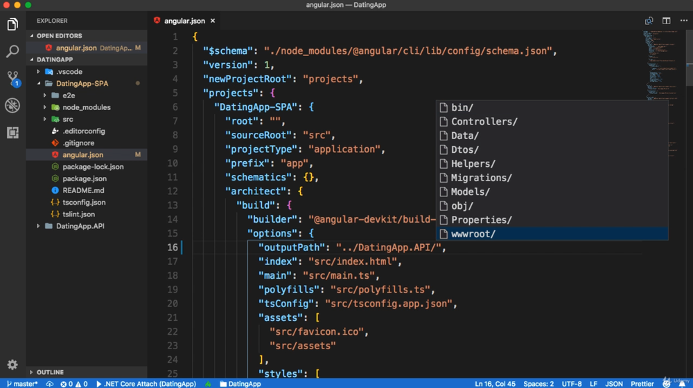Expand the node_modules folder
The image size is (693, 388).
point(86,107)
